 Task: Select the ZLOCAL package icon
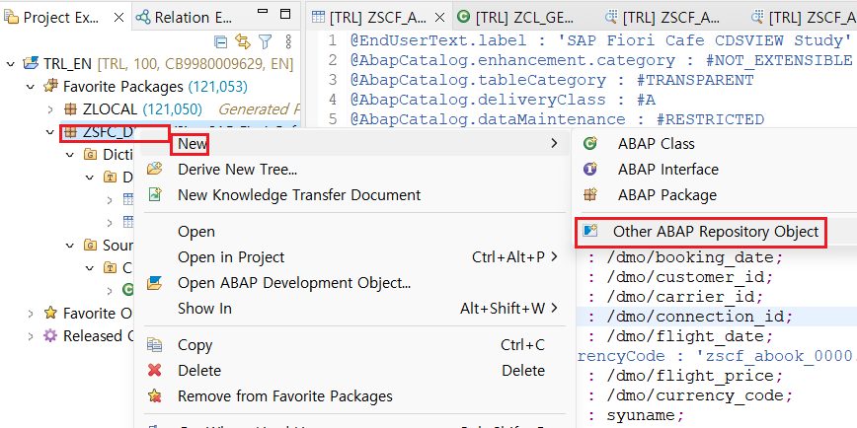[70, 109]
